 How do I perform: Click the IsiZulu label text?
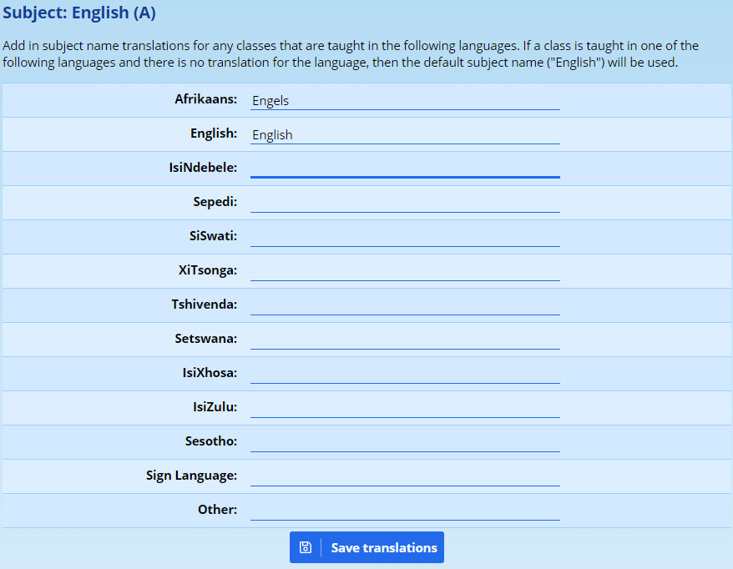pos(215,407)
